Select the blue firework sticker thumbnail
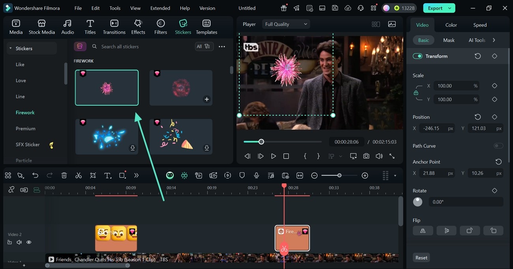This screenshot has width=513, height=269. (107, 136)
